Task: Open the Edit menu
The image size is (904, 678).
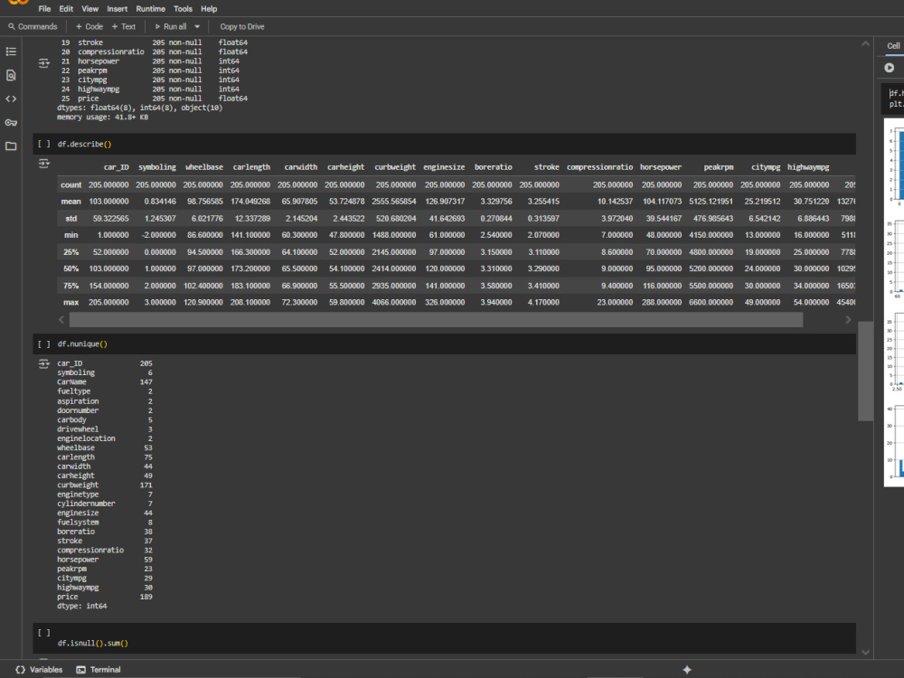Action: [x=66, y=9]
